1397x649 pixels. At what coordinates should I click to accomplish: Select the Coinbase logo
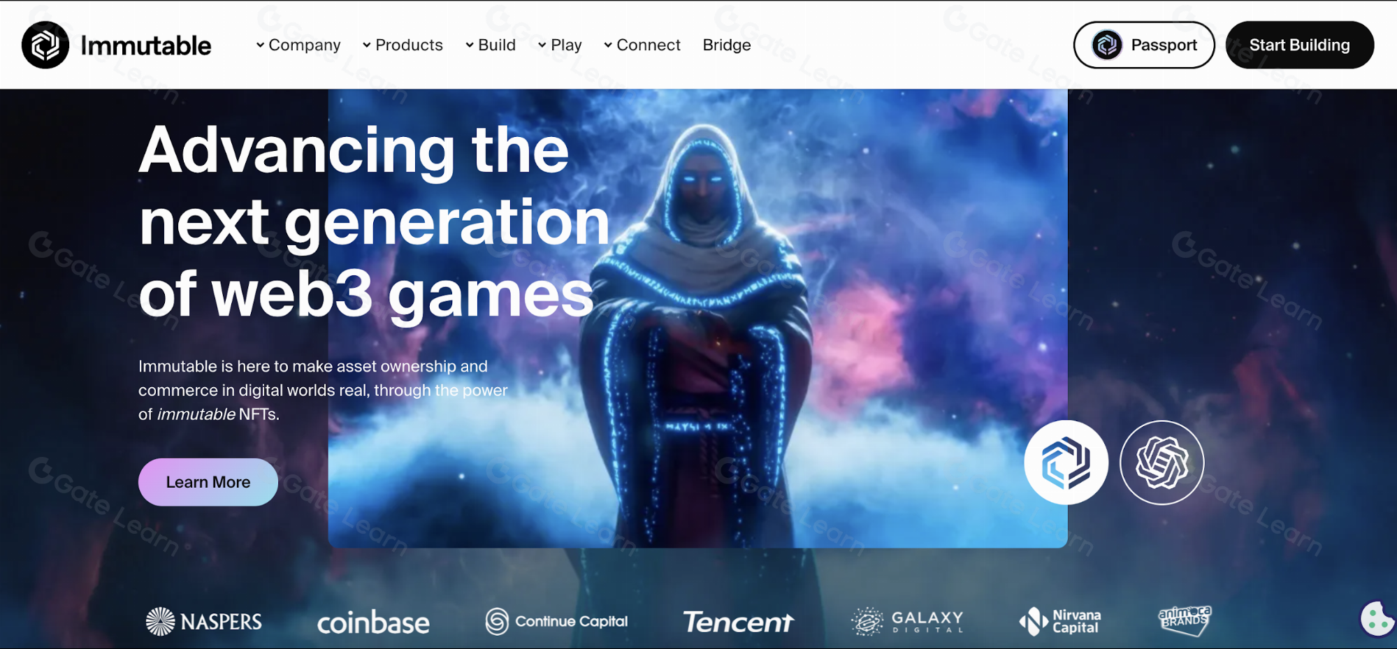point(373,622)
